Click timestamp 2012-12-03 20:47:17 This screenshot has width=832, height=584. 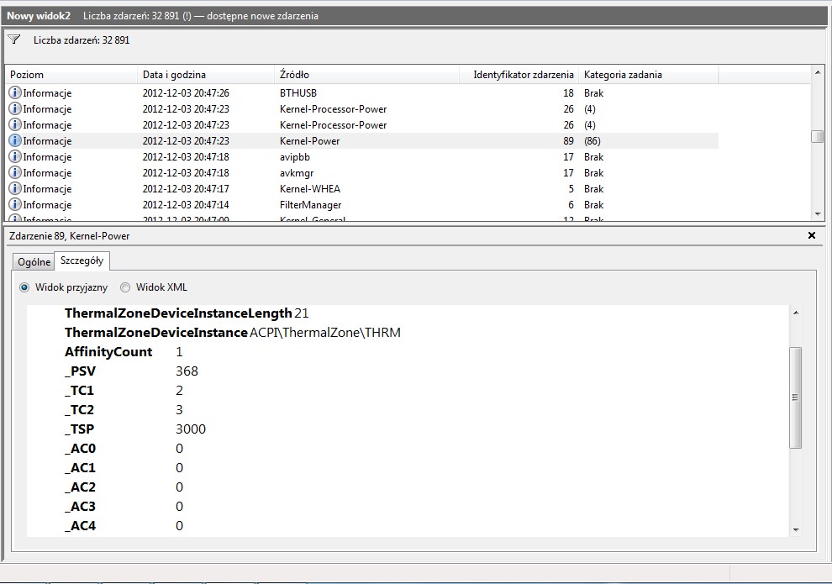[186, 189]
